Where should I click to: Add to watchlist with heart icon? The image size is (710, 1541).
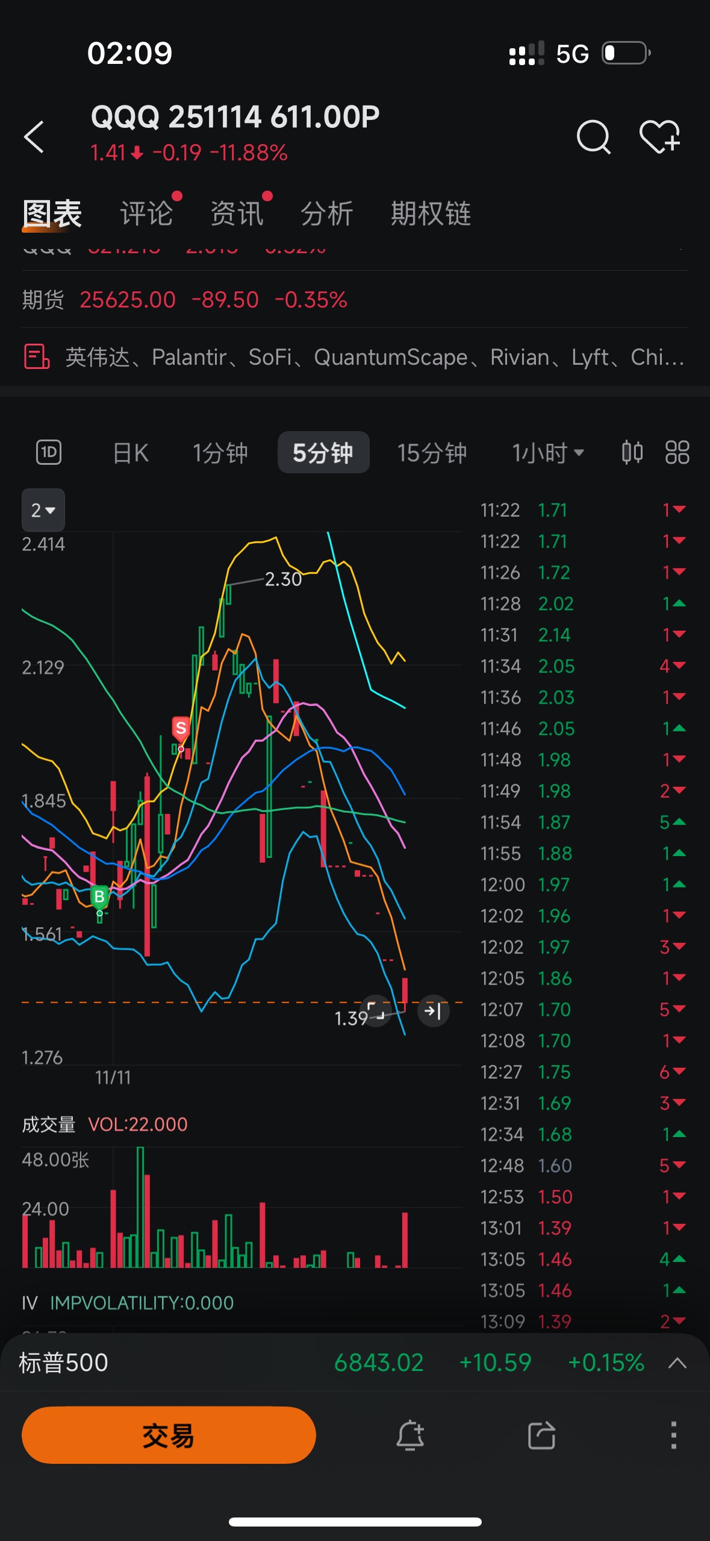[x=659, y=137]
